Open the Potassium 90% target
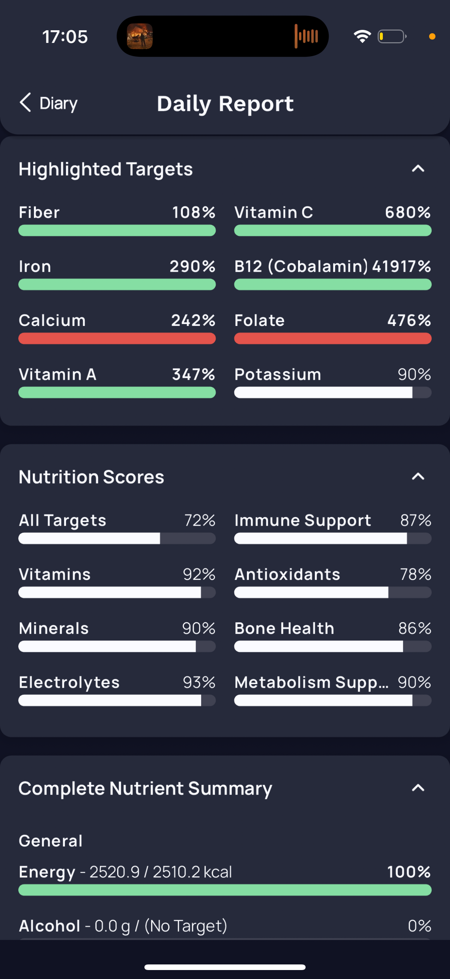This screenshot has width=450, height=979. pos(333,382)
